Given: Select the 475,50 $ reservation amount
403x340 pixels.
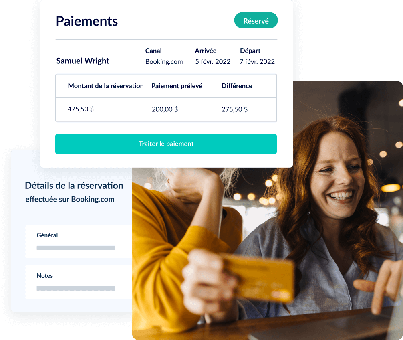Looking at the screenshot, I should [x=81, y=109].
